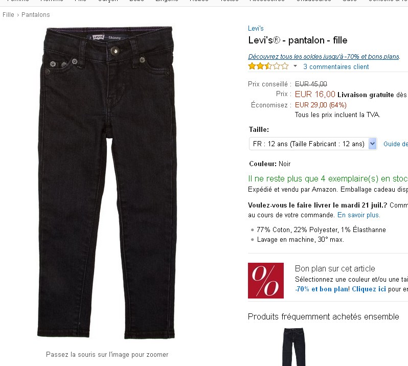Click the Livraison gratuite shipping text
The image size is (408, 366).
click(366, 95)
